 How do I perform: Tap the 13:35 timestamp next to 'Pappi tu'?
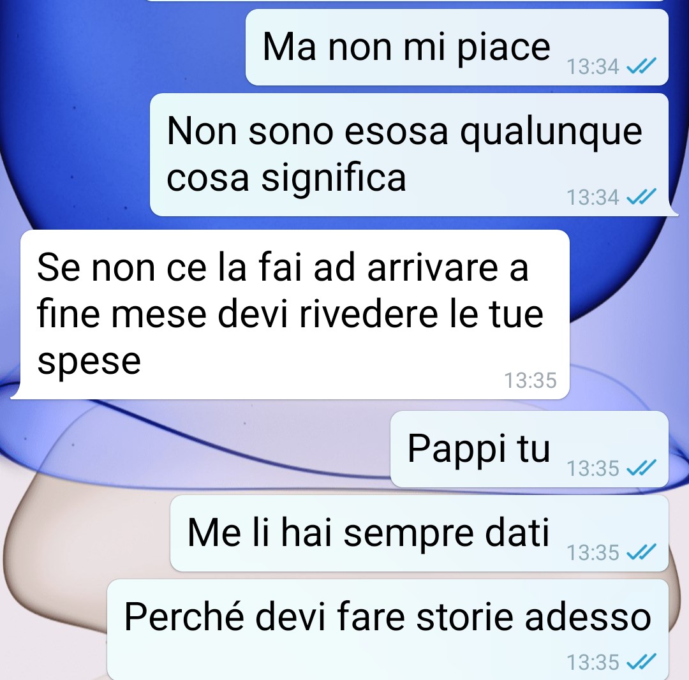593,468
